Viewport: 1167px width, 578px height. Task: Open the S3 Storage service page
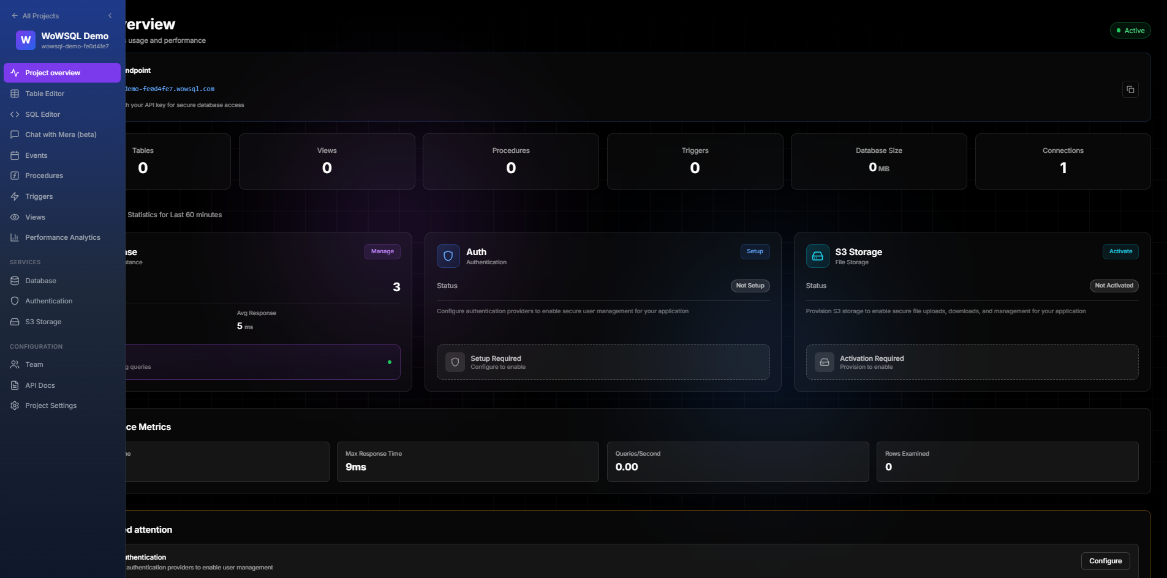click(x=42, y=322)
